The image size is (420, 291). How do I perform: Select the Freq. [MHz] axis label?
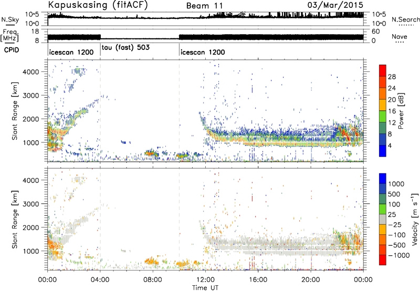tap(9, 35)
